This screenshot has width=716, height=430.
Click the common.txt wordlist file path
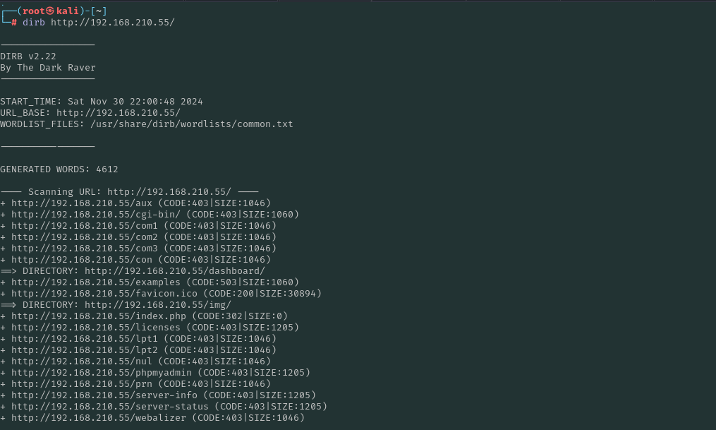tap(191, 124)
